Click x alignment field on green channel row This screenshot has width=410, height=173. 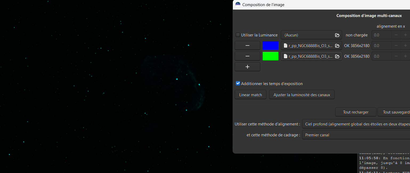point(381,56)
